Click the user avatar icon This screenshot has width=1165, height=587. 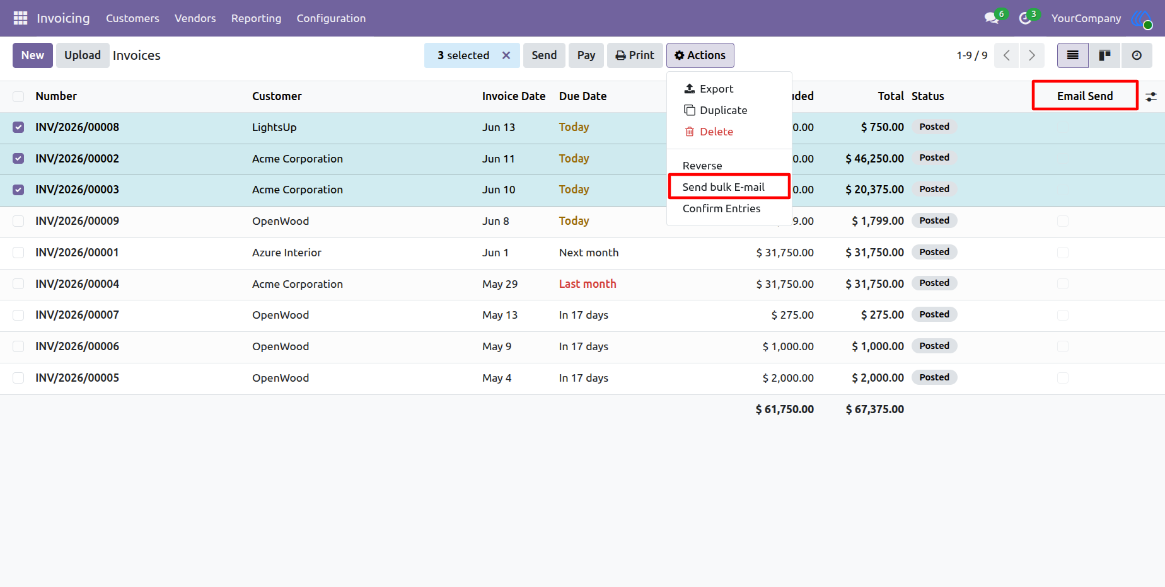1141,19
